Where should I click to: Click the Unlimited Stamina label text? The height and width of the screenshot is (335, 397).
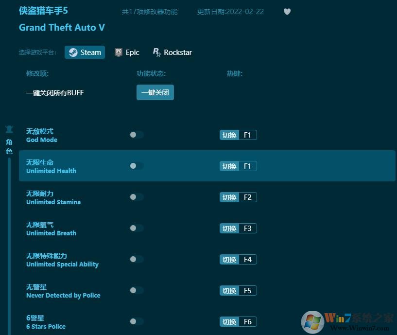pos(53,202)
